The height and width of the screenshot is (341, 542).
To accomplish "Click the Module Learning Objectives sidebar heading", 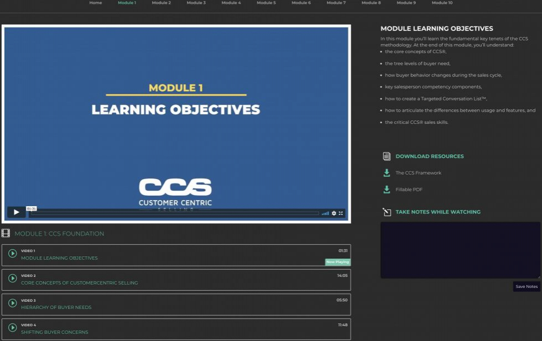I will [x=436, y=29].
